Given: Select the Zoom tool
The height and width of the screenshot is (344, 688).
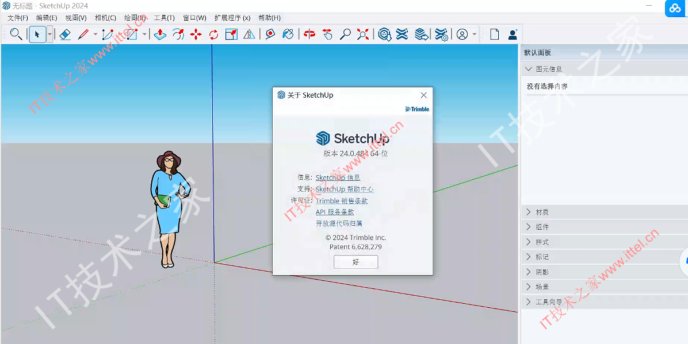Looking at the screenshot, I should 345,34.
